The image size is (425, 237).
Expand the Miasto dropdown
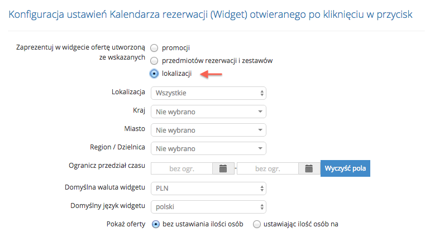coord(208,130)
